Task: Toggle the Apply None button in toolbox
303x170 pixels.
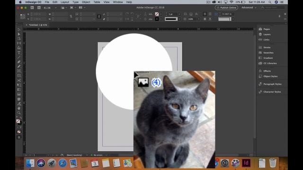Action: (19, 132)
